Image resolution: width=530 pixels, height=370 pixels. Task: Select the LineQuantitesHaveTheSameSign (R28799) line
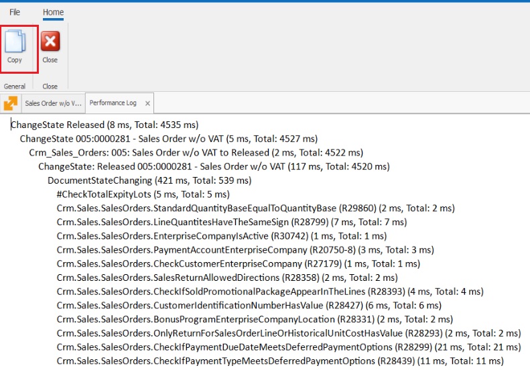232,222
